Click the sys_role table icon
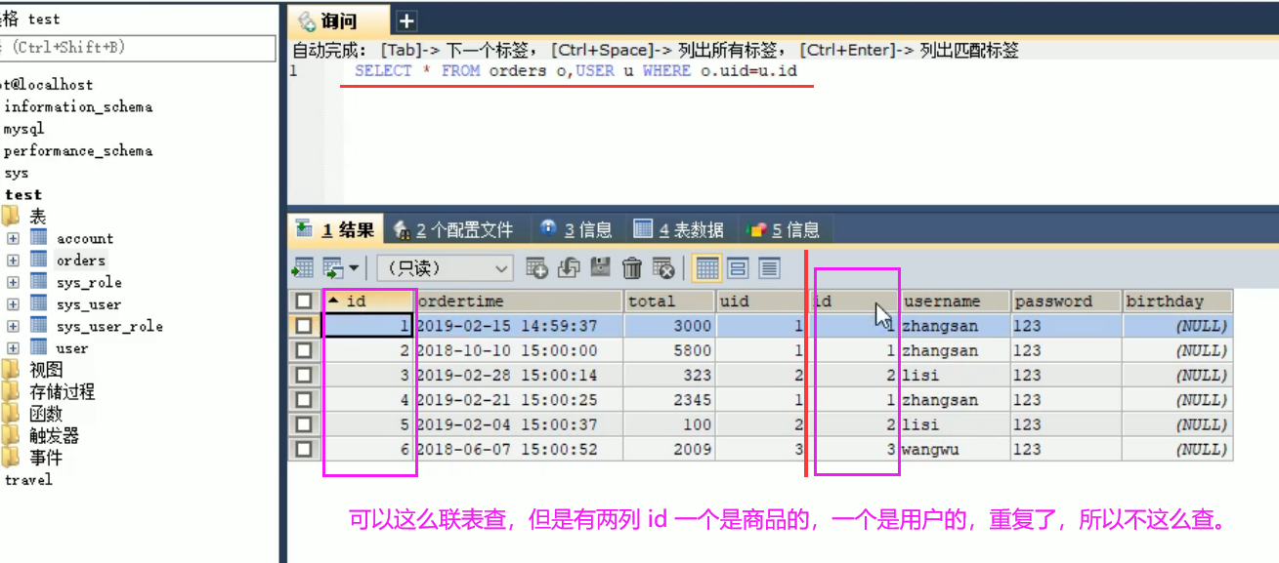This screenshot has height=563, width=1279. point(39,282)
